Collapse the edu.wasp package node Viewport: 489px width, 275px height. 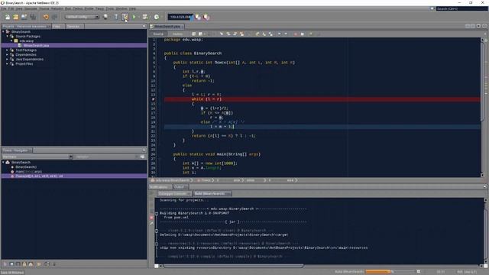pos(11,40)
